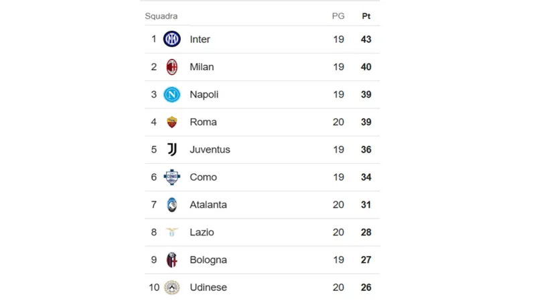Click the Juventus club crest icon
This screenshot has width=536, height=301.
[172, 149]
